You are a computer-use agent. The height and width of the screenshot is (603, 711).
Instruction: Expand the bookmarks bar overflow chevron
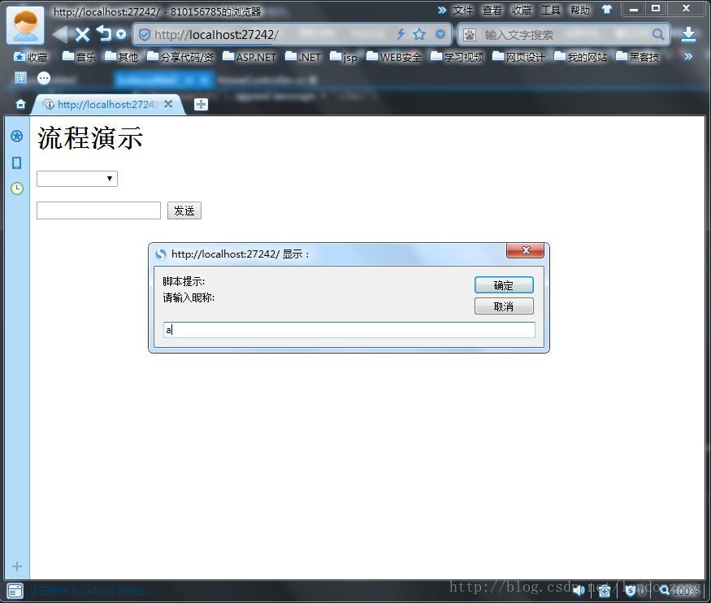point(688,57)
